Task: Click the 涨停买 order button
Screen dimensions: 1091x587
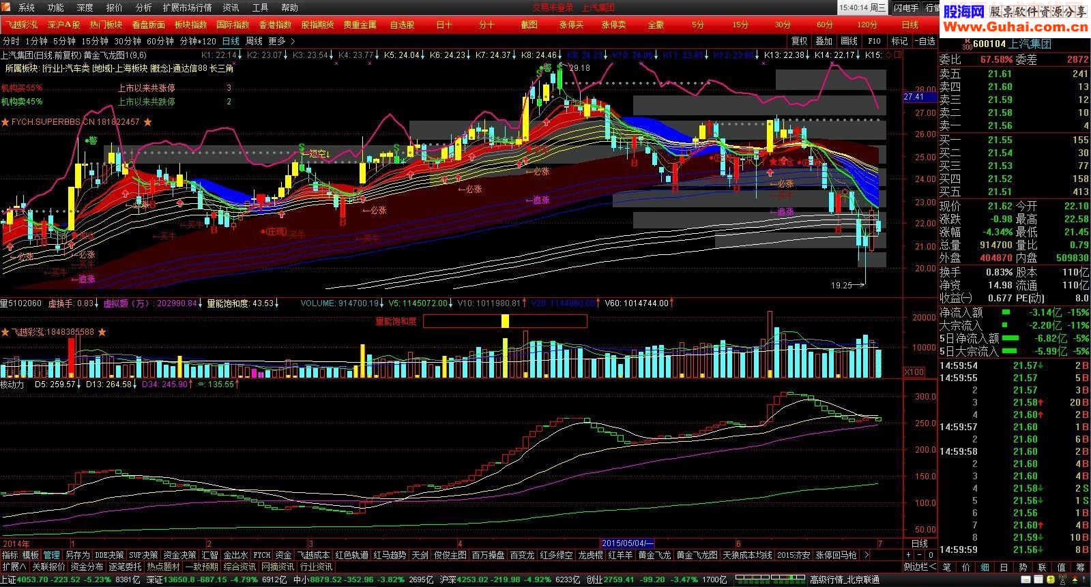Action: coord(572,25)
